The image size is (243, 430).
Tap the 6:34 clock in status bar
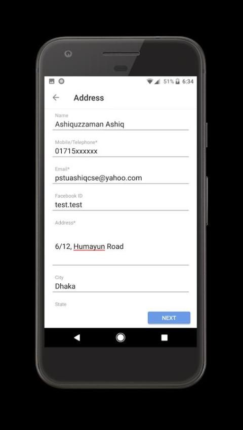tap(188, 81)
